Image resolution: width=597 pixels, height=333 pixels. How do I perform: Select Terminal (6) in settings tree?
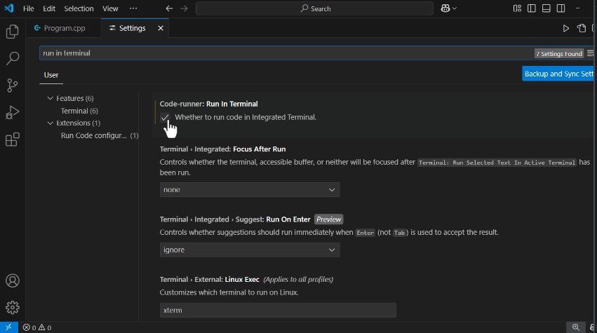[x=79, y=111]
